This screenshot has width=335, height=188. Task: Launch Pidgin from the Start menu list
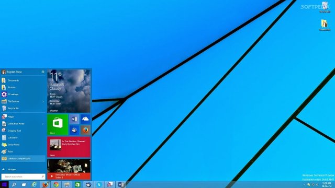point(23,116)
